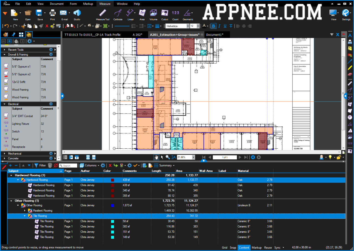The height and width of the screenshot is (251, 354).
Task: Choose the arrow select tool below the drawing
Action: point(162,157)
